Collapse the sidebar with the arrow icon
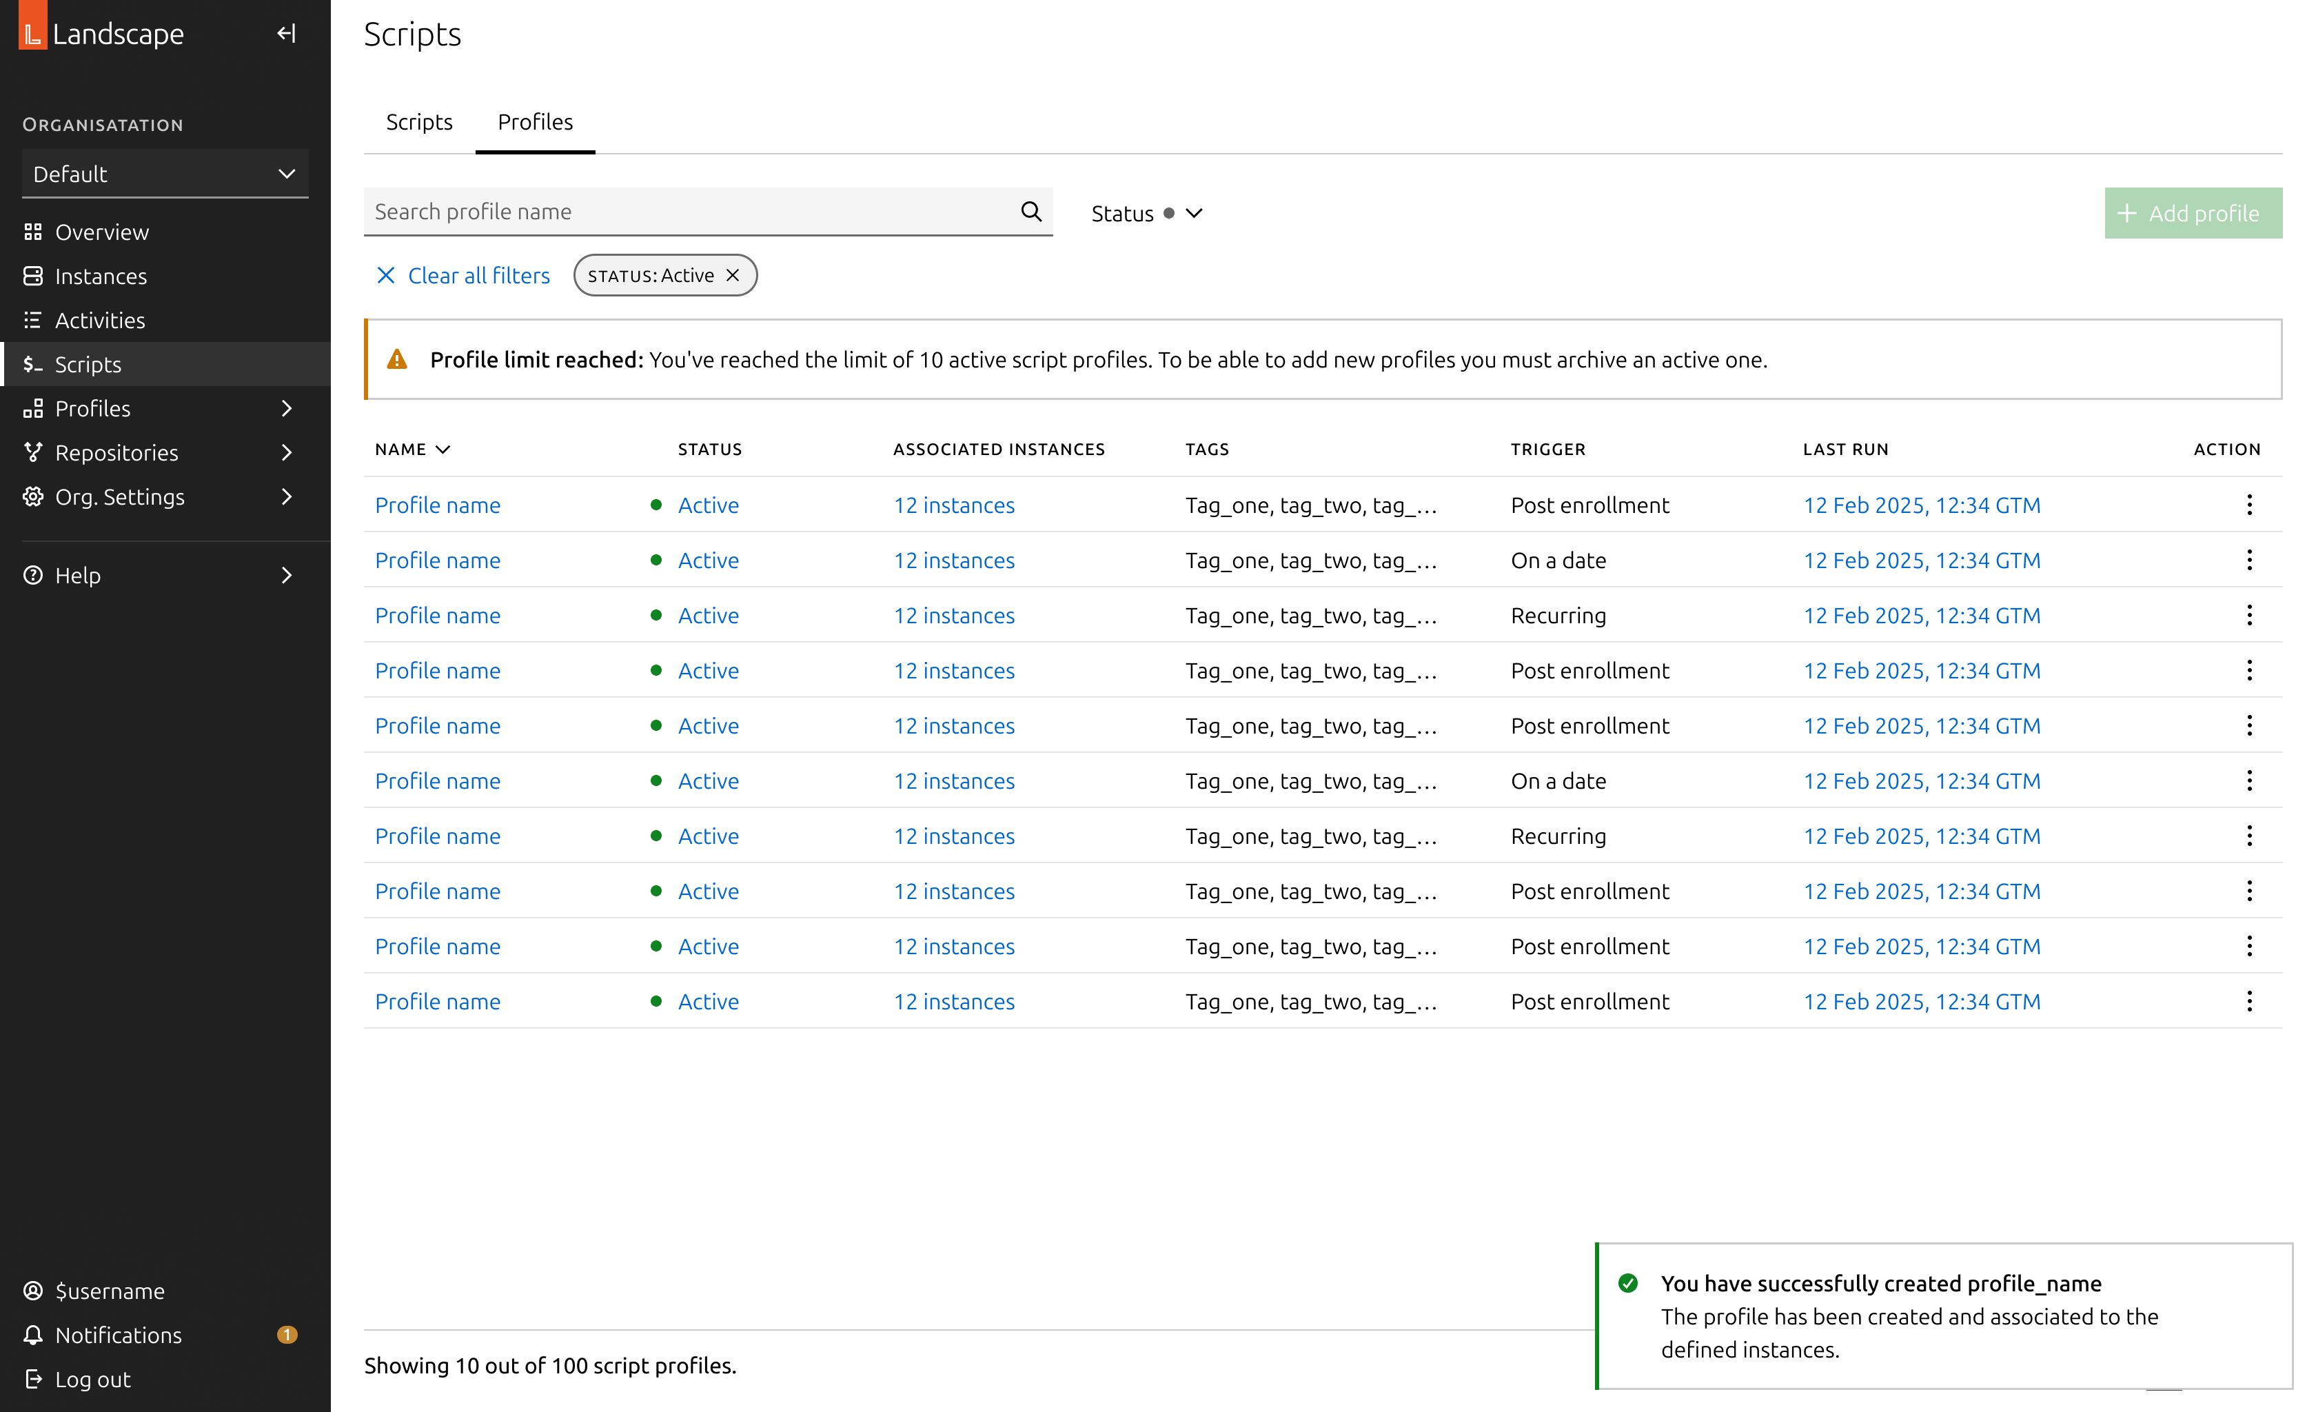The height and width of the screenshot is (1412, 2316). (286, 34)
